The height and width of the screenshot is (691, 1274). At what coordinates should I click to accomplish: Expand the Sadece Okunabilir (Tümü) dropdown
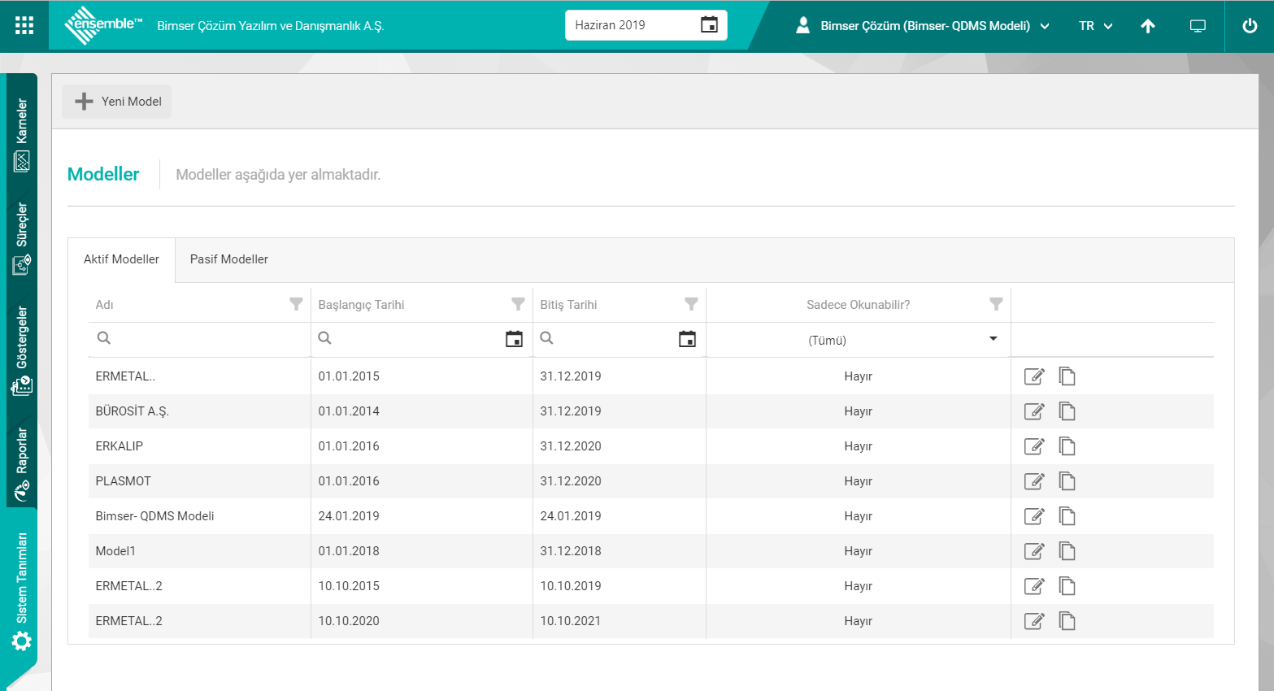[x=993, y=339]
